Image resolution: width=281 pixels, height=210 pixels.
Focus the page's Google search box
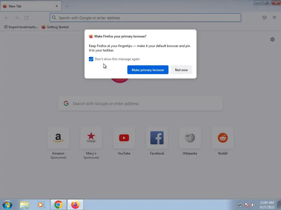coord(140,104)
